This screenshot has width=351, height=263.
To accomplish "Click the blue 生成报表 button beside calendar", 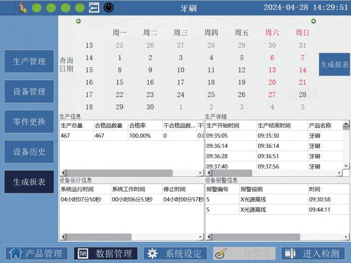I will (x=335, y=65).
